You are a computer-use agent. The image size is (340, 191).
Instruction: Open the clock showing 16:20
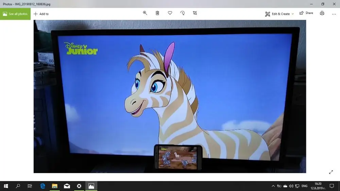pos(318,186)
